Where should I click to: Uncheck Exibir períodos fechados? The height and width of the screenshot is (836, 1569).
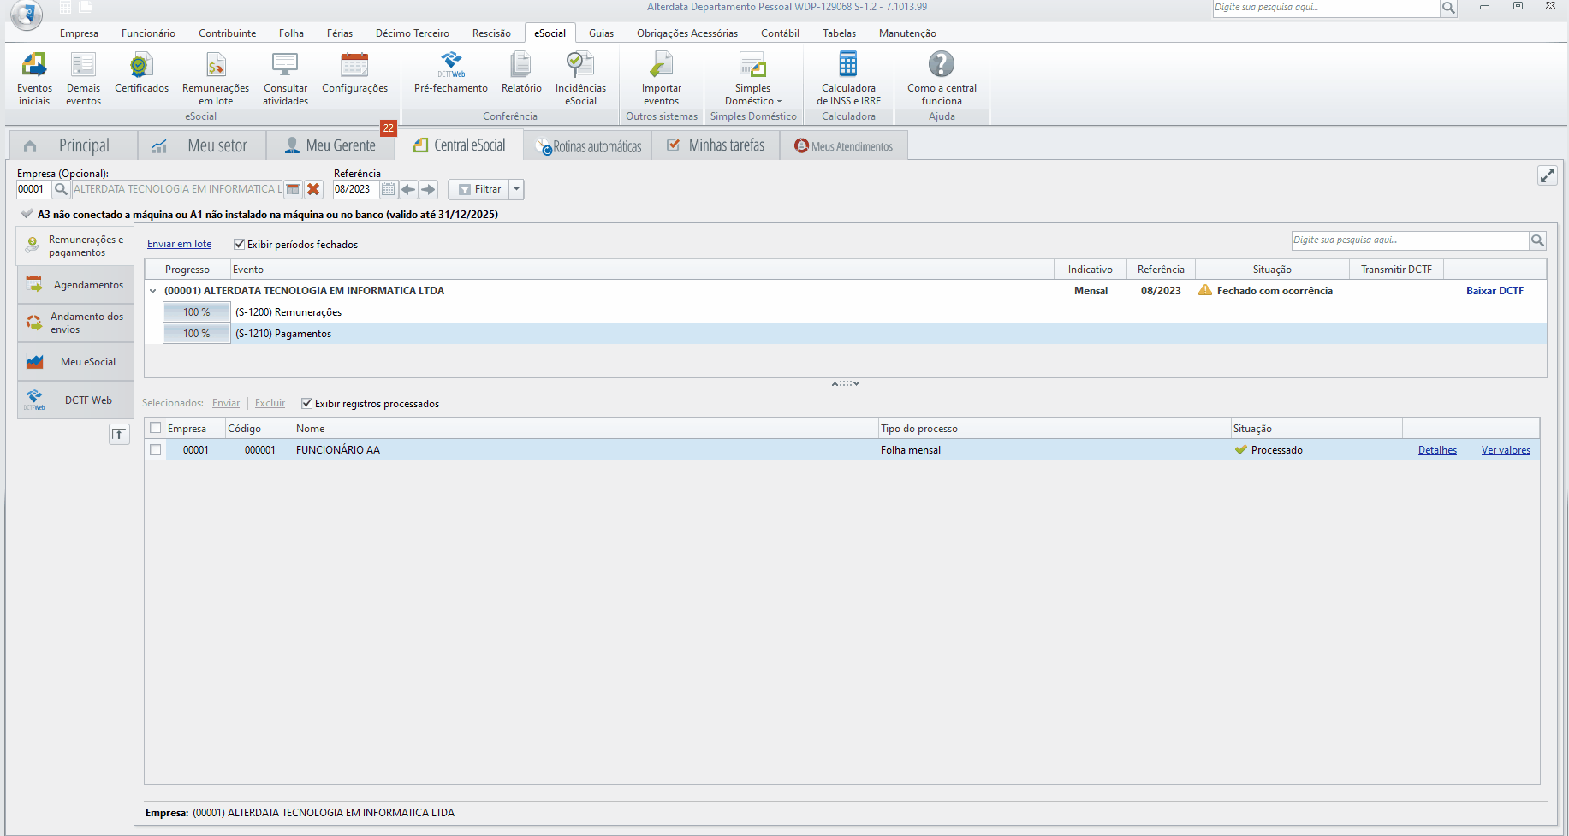pos(240,245)
